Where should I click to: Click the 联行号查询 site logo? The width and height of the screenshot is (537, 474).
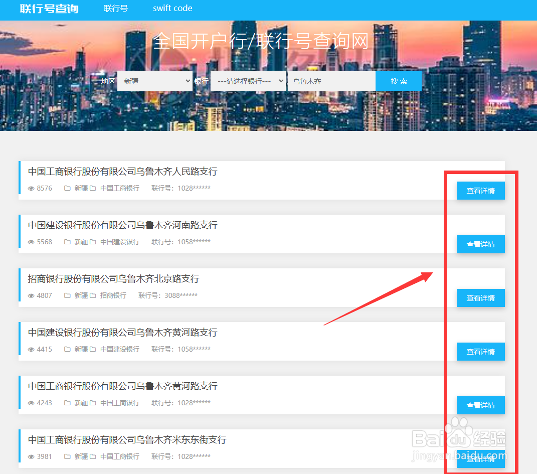click(49, 9)
